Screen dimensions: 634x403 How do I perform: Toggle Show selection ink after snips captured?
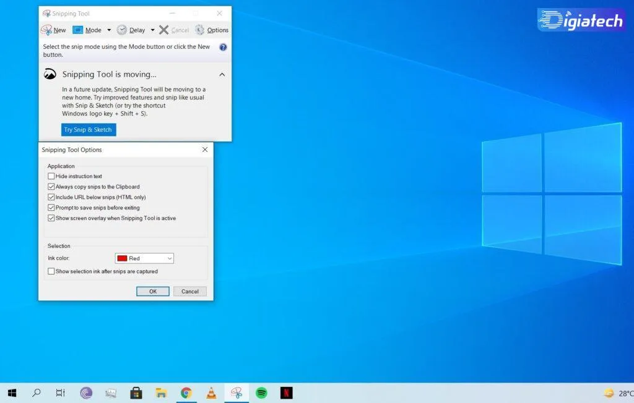(x=51, y=271)
